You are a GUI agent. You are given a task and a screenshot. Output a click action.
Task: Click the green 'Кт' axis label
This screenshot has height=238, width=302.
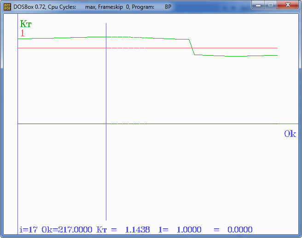pyautogui.click(x=26, y=24)
